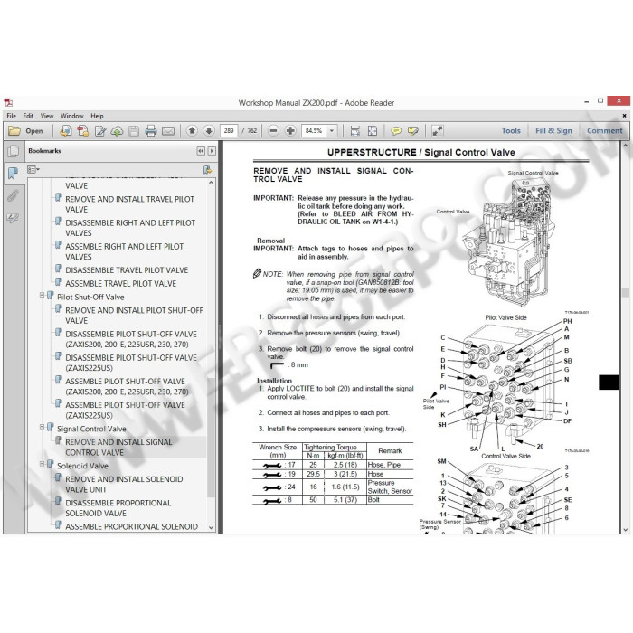
Task: Expand the Bookmarks panel with right arrow
Action: click(x=212, y=151)
